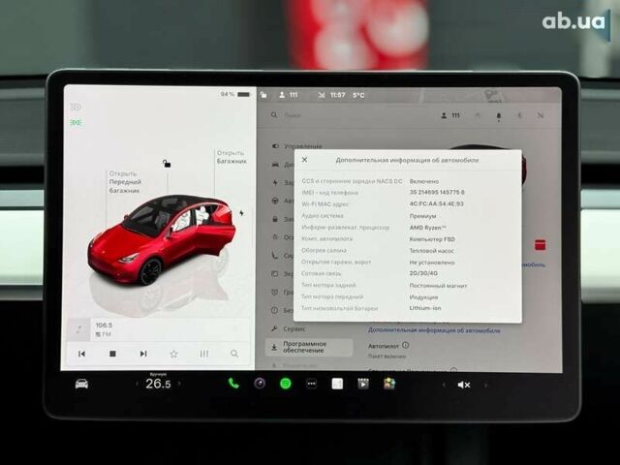Select 'AMD Ryzen' processor value
This screenshot has height=465, width=620.
[428, 228]
